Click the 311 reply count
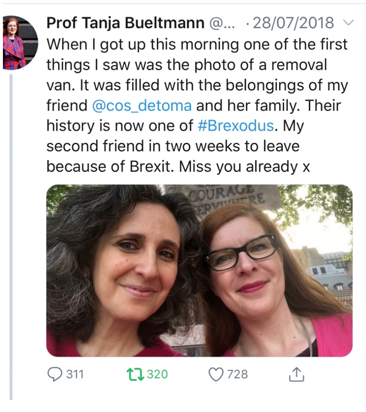Image resolution: width=366 pixels, height=412 pixels. [x=75, y=374]
